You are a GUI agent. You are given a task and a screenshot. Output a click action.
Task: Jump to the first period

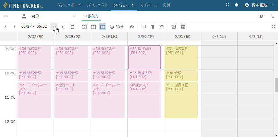click(x=5, y=27)
